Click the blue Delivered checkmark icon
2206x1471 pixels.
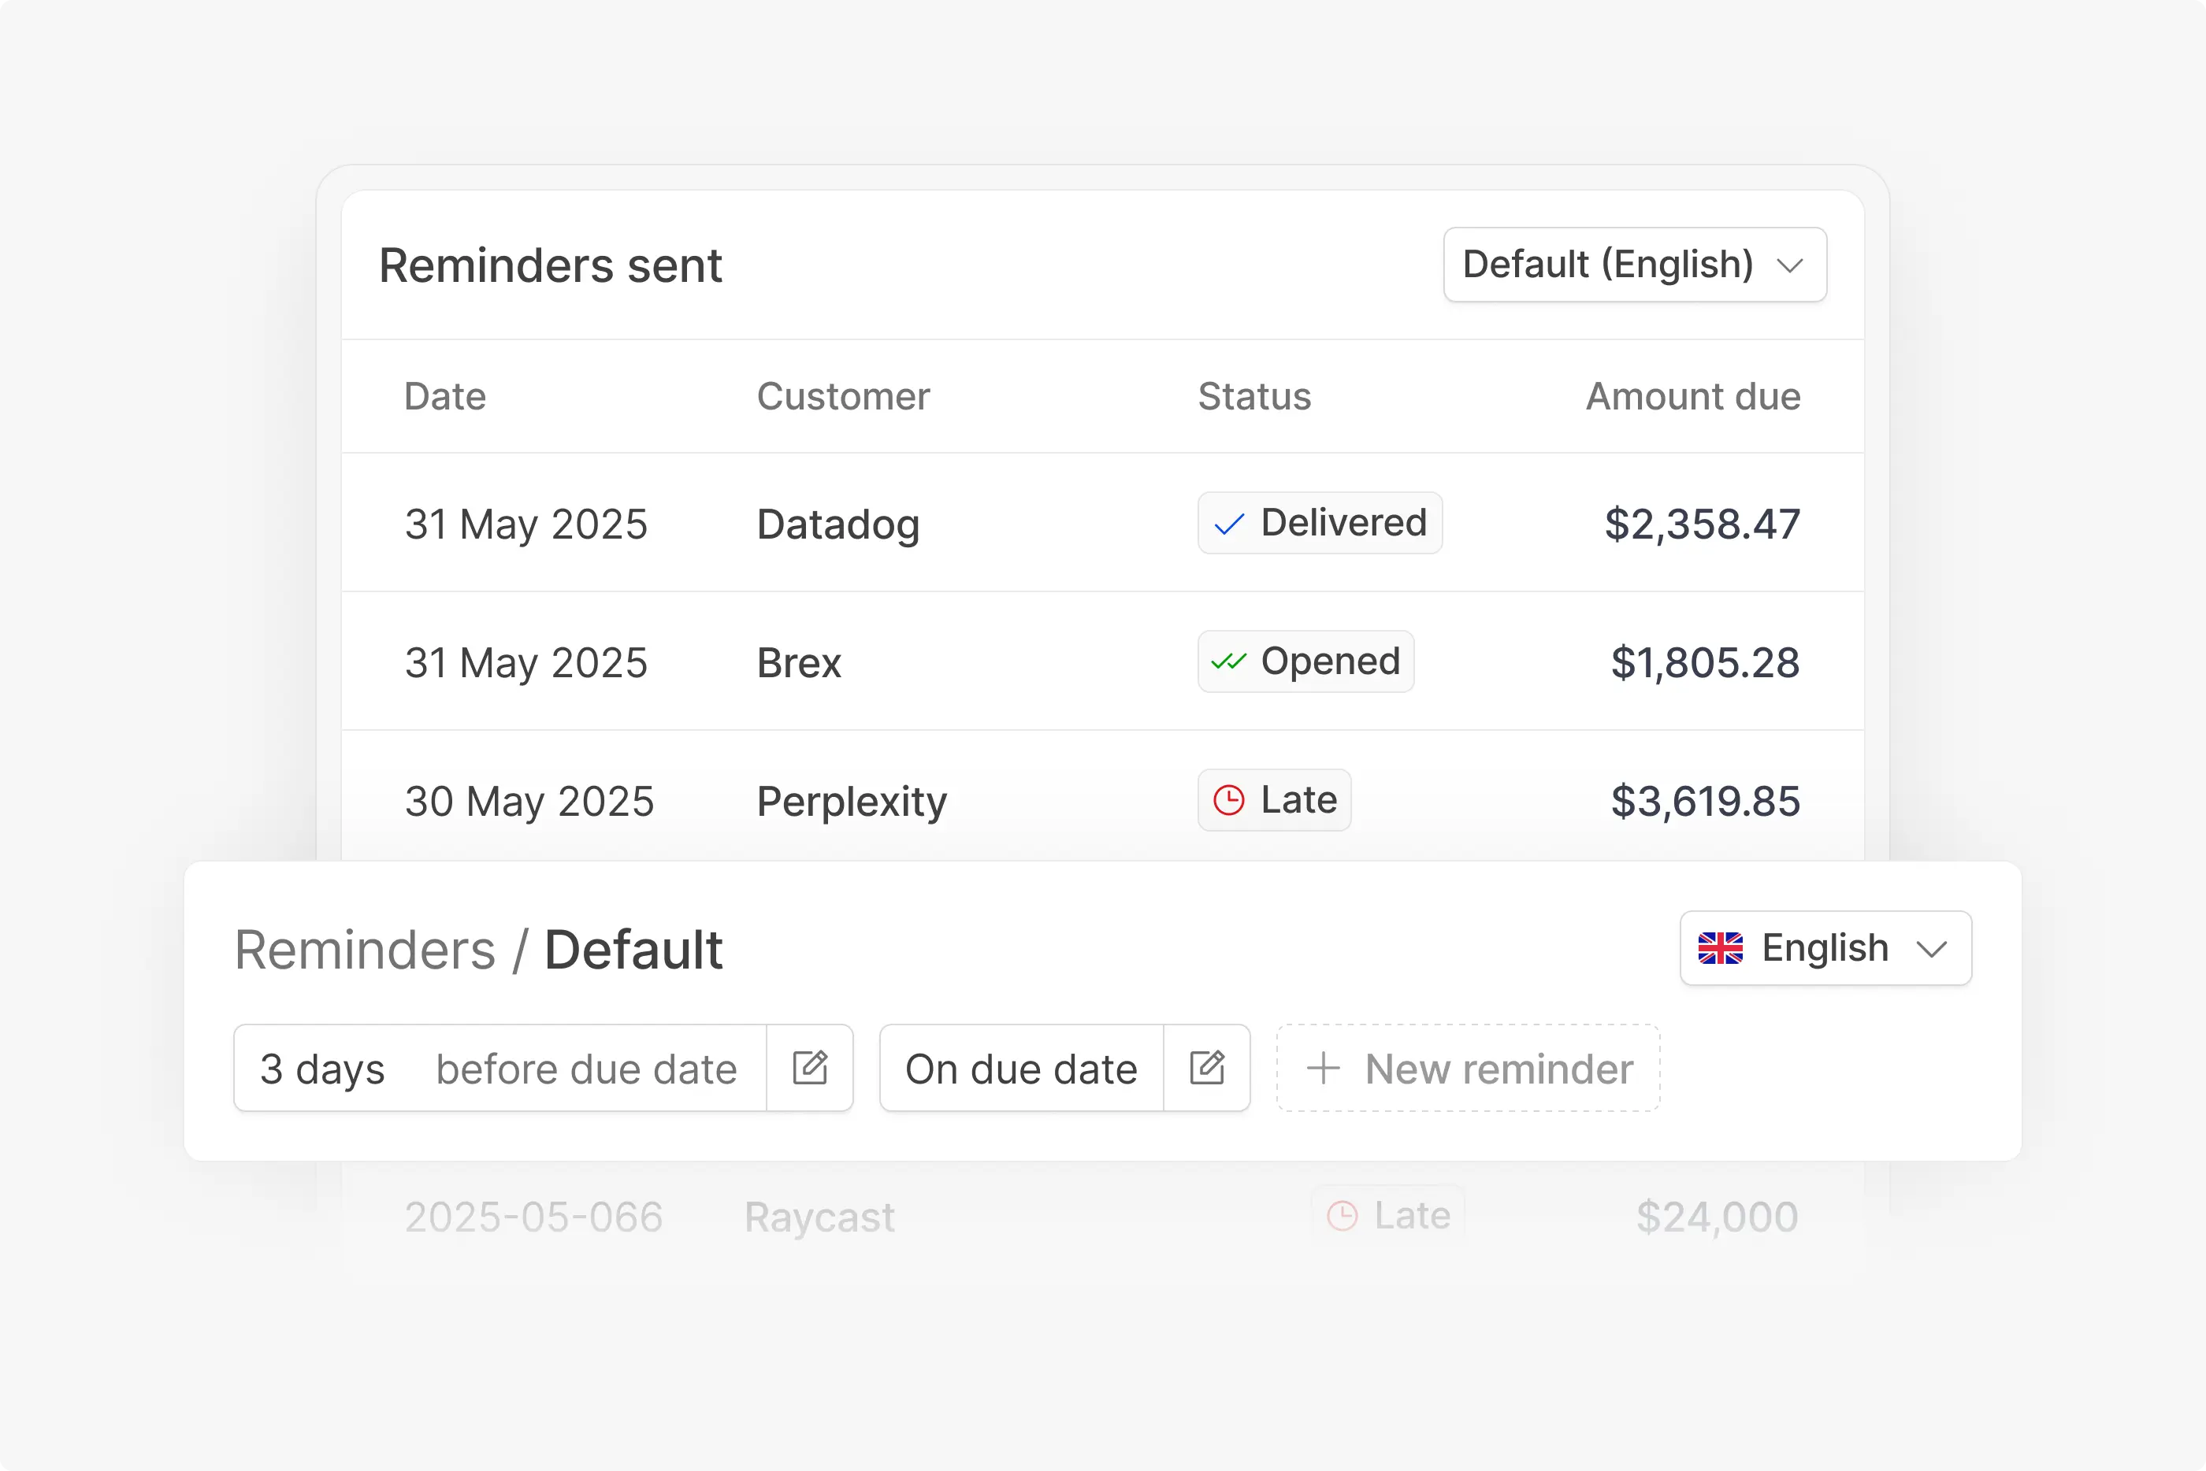tap(1229, 524)
